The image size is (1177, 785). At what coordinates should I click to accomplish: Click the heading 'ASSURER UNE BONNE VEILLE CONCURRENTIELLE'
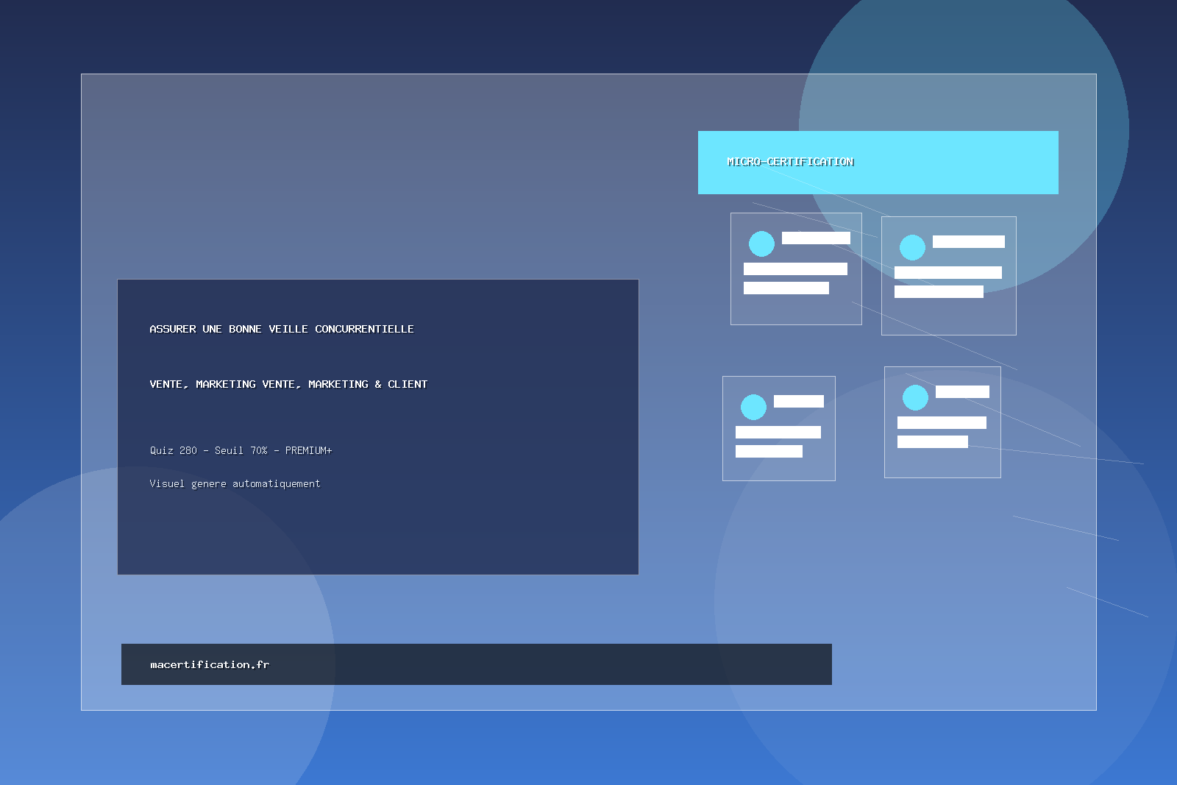(x=281, y=329)
